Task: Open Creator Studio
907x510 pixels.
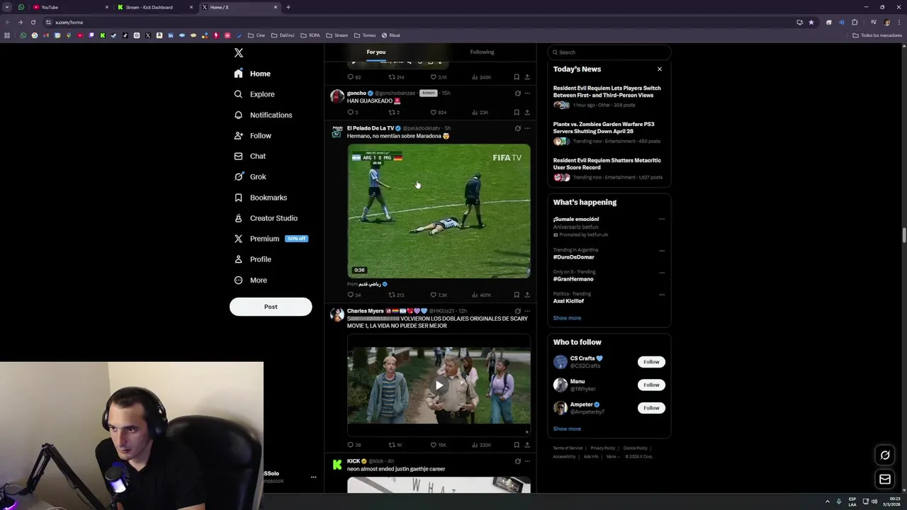Action: click(x=266, y=218)
